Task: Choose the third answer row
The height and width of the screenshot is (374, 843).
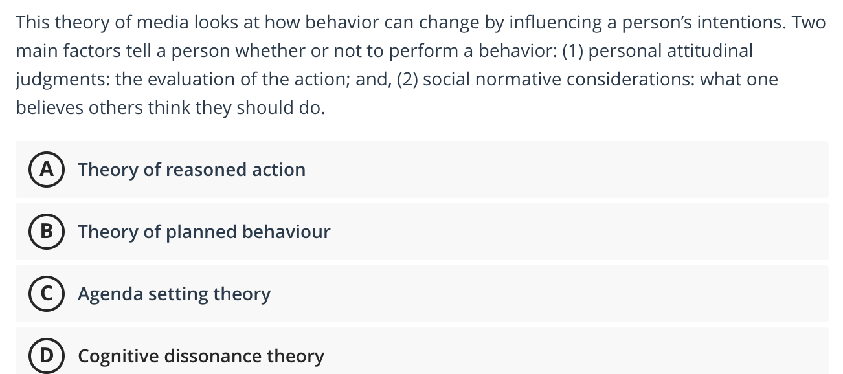Action: [421, 294]
